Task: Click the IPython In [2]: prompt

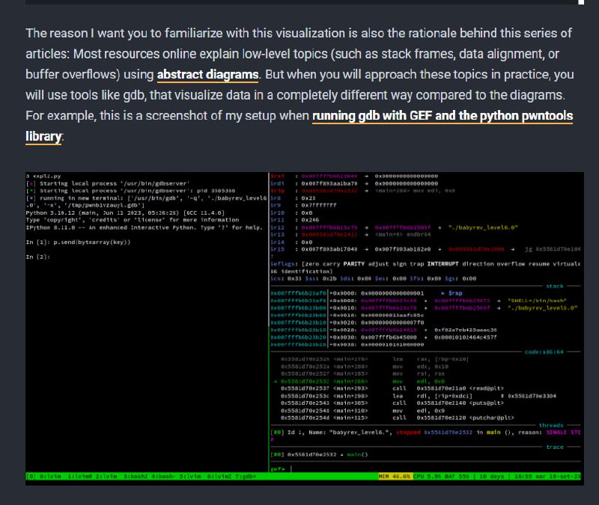Action: pos(38,257)
